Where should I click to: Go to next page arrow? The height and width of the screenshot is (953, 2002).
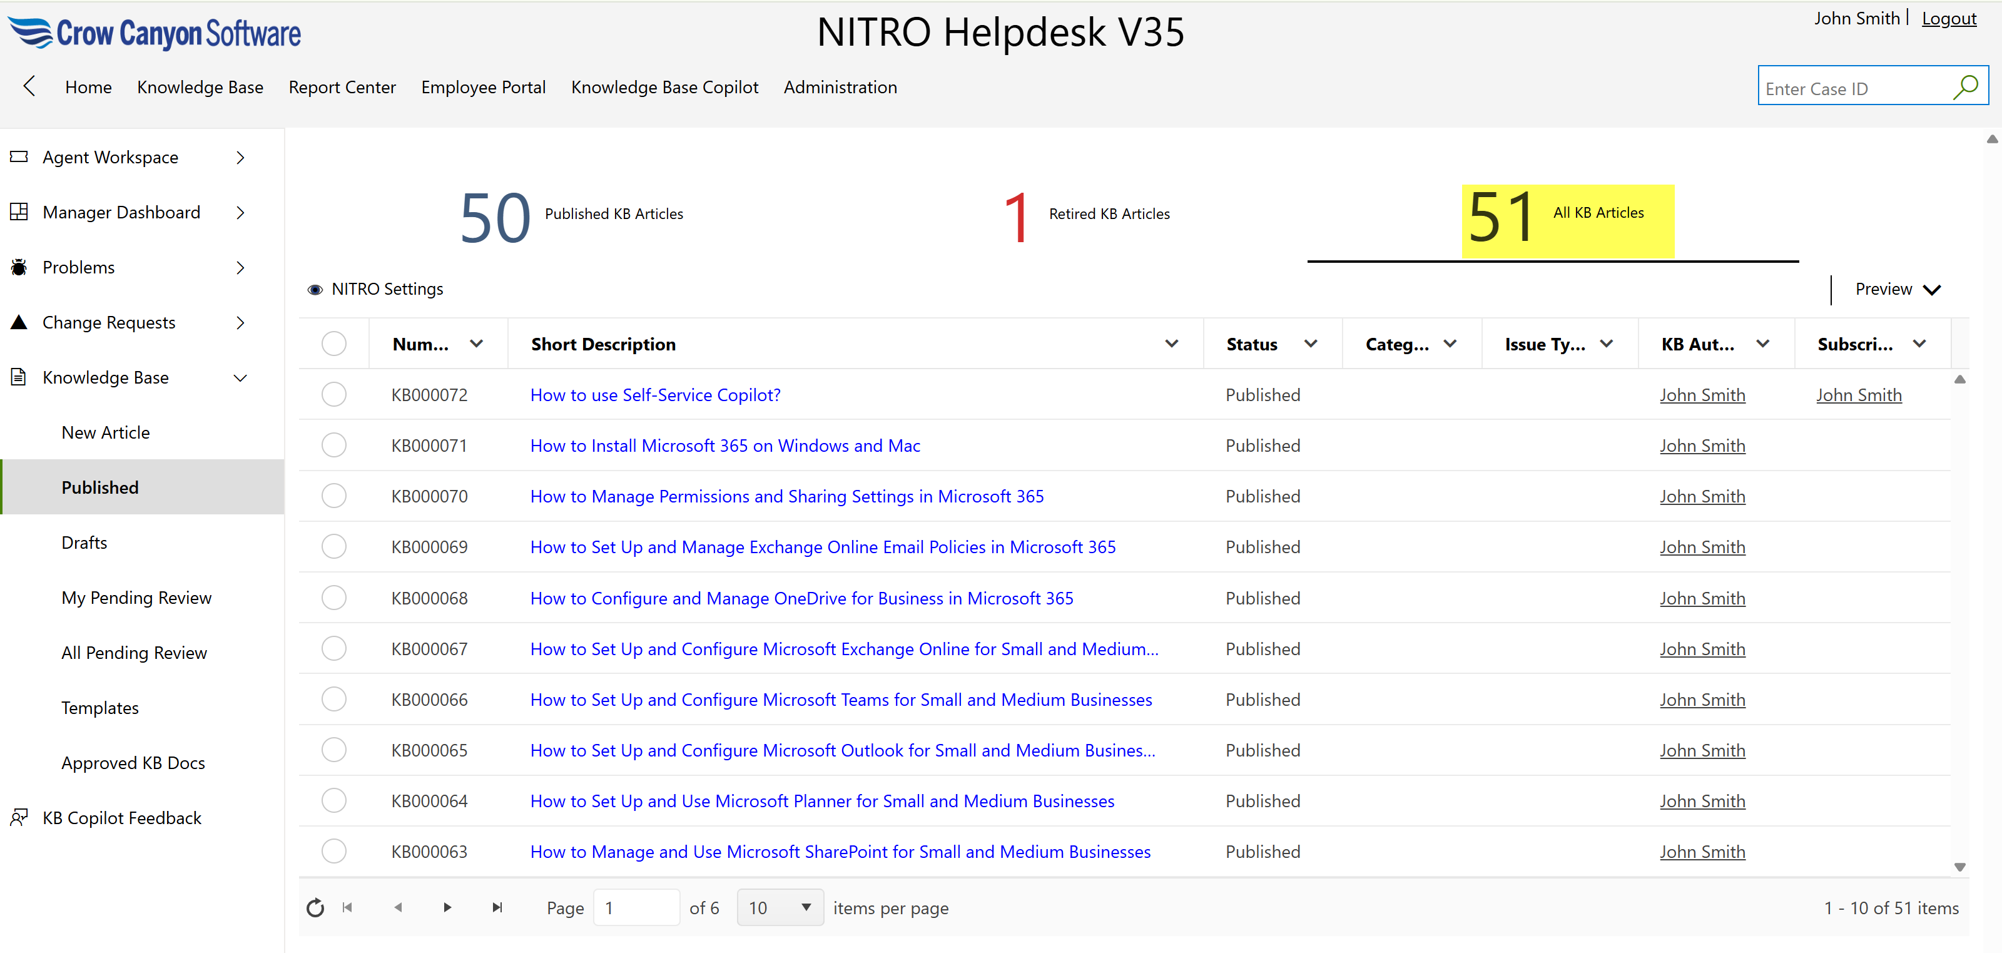[x=447, y=907]
